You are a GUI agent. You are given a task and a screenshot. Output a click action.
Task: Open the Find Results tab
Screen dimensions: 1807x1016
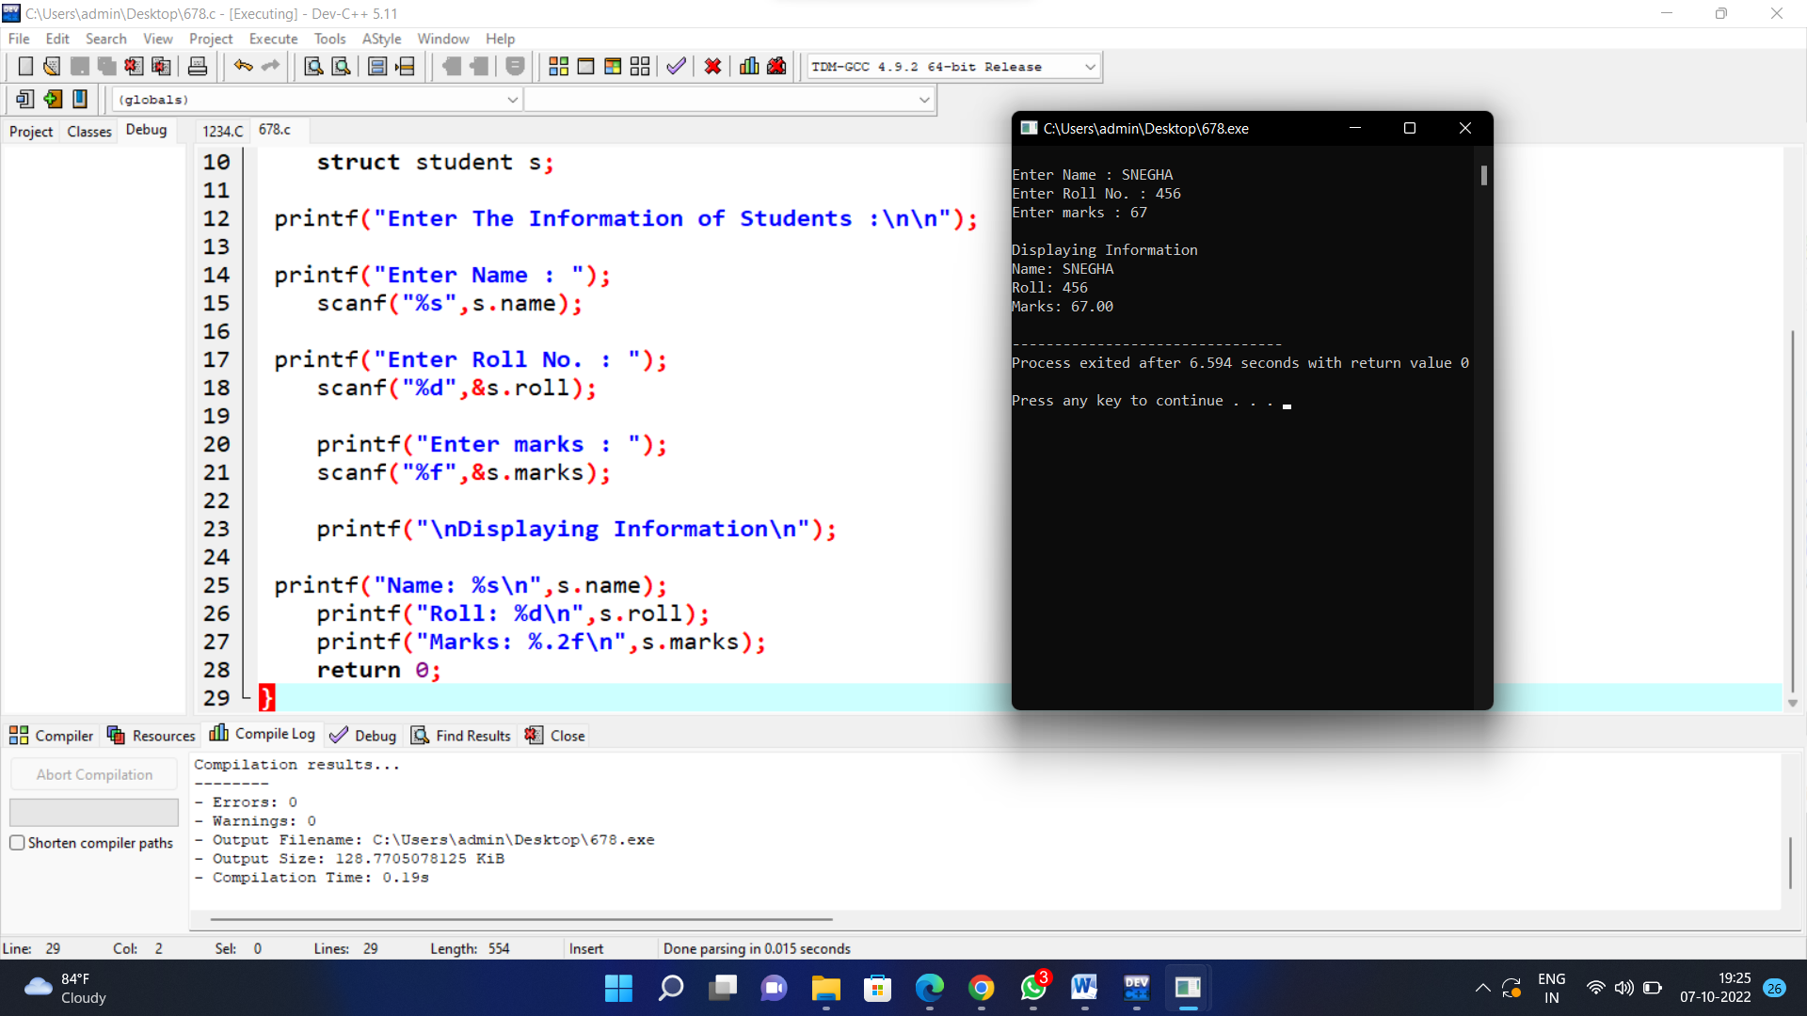(461, 736)
